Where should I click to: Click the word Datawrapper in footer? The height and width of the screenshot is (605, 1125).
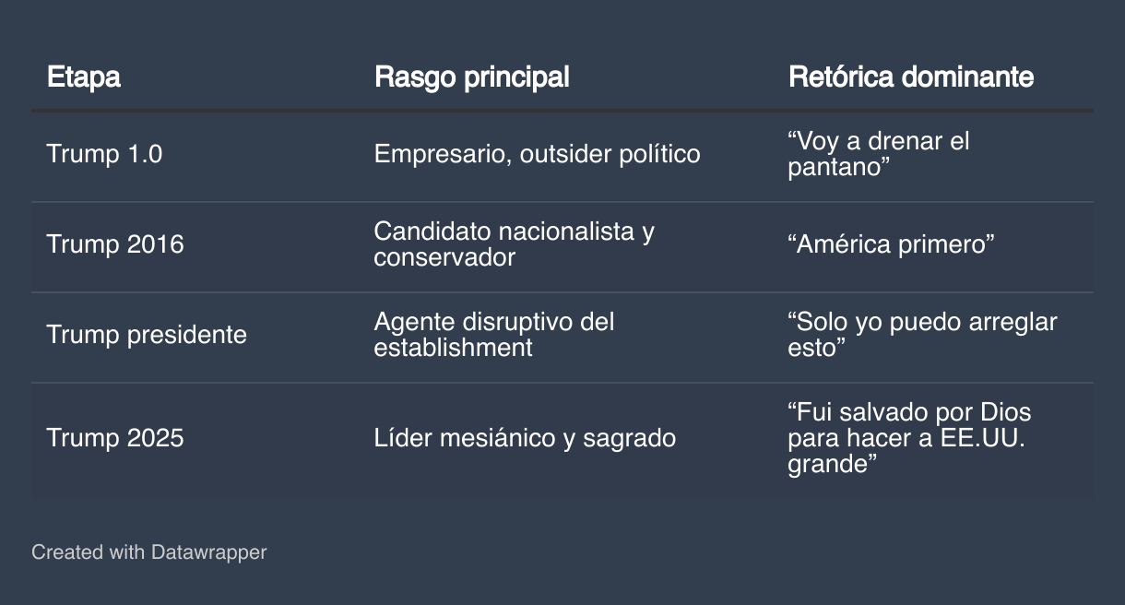pyautogui.click(x=208, y=552)
